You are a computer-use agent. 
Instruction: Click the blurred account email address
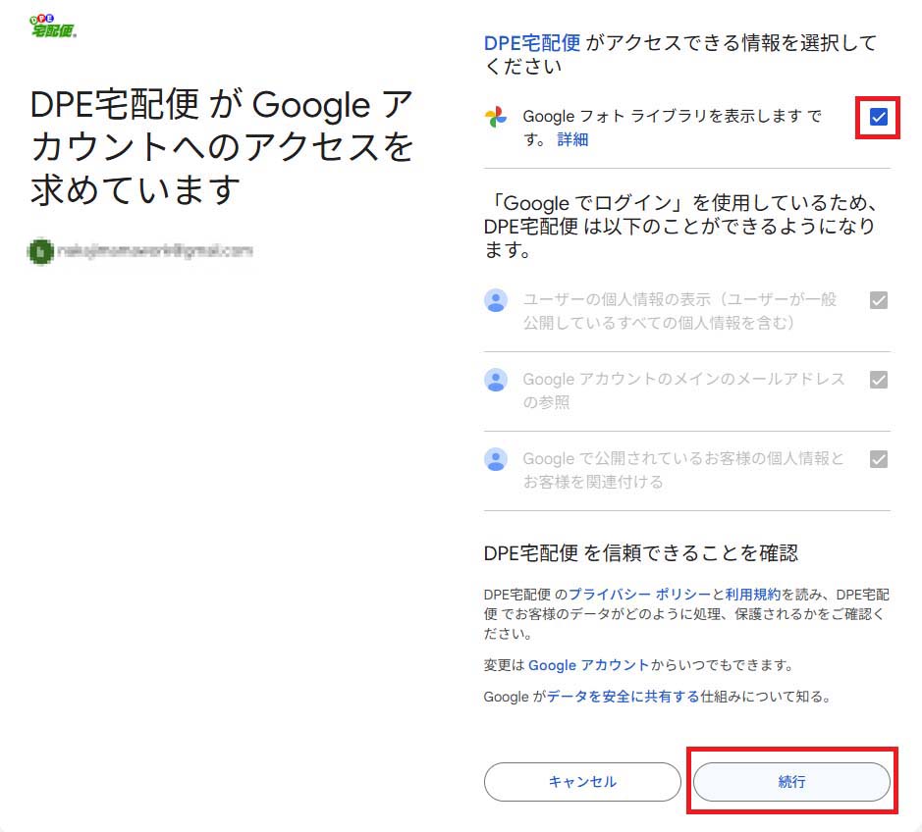(155, 251)
